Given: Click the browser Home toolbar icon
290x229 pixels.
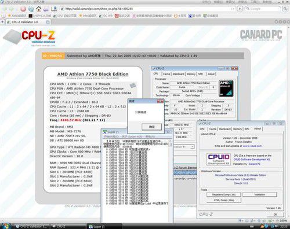Looking at the screenshot, I should coord(39,9).
